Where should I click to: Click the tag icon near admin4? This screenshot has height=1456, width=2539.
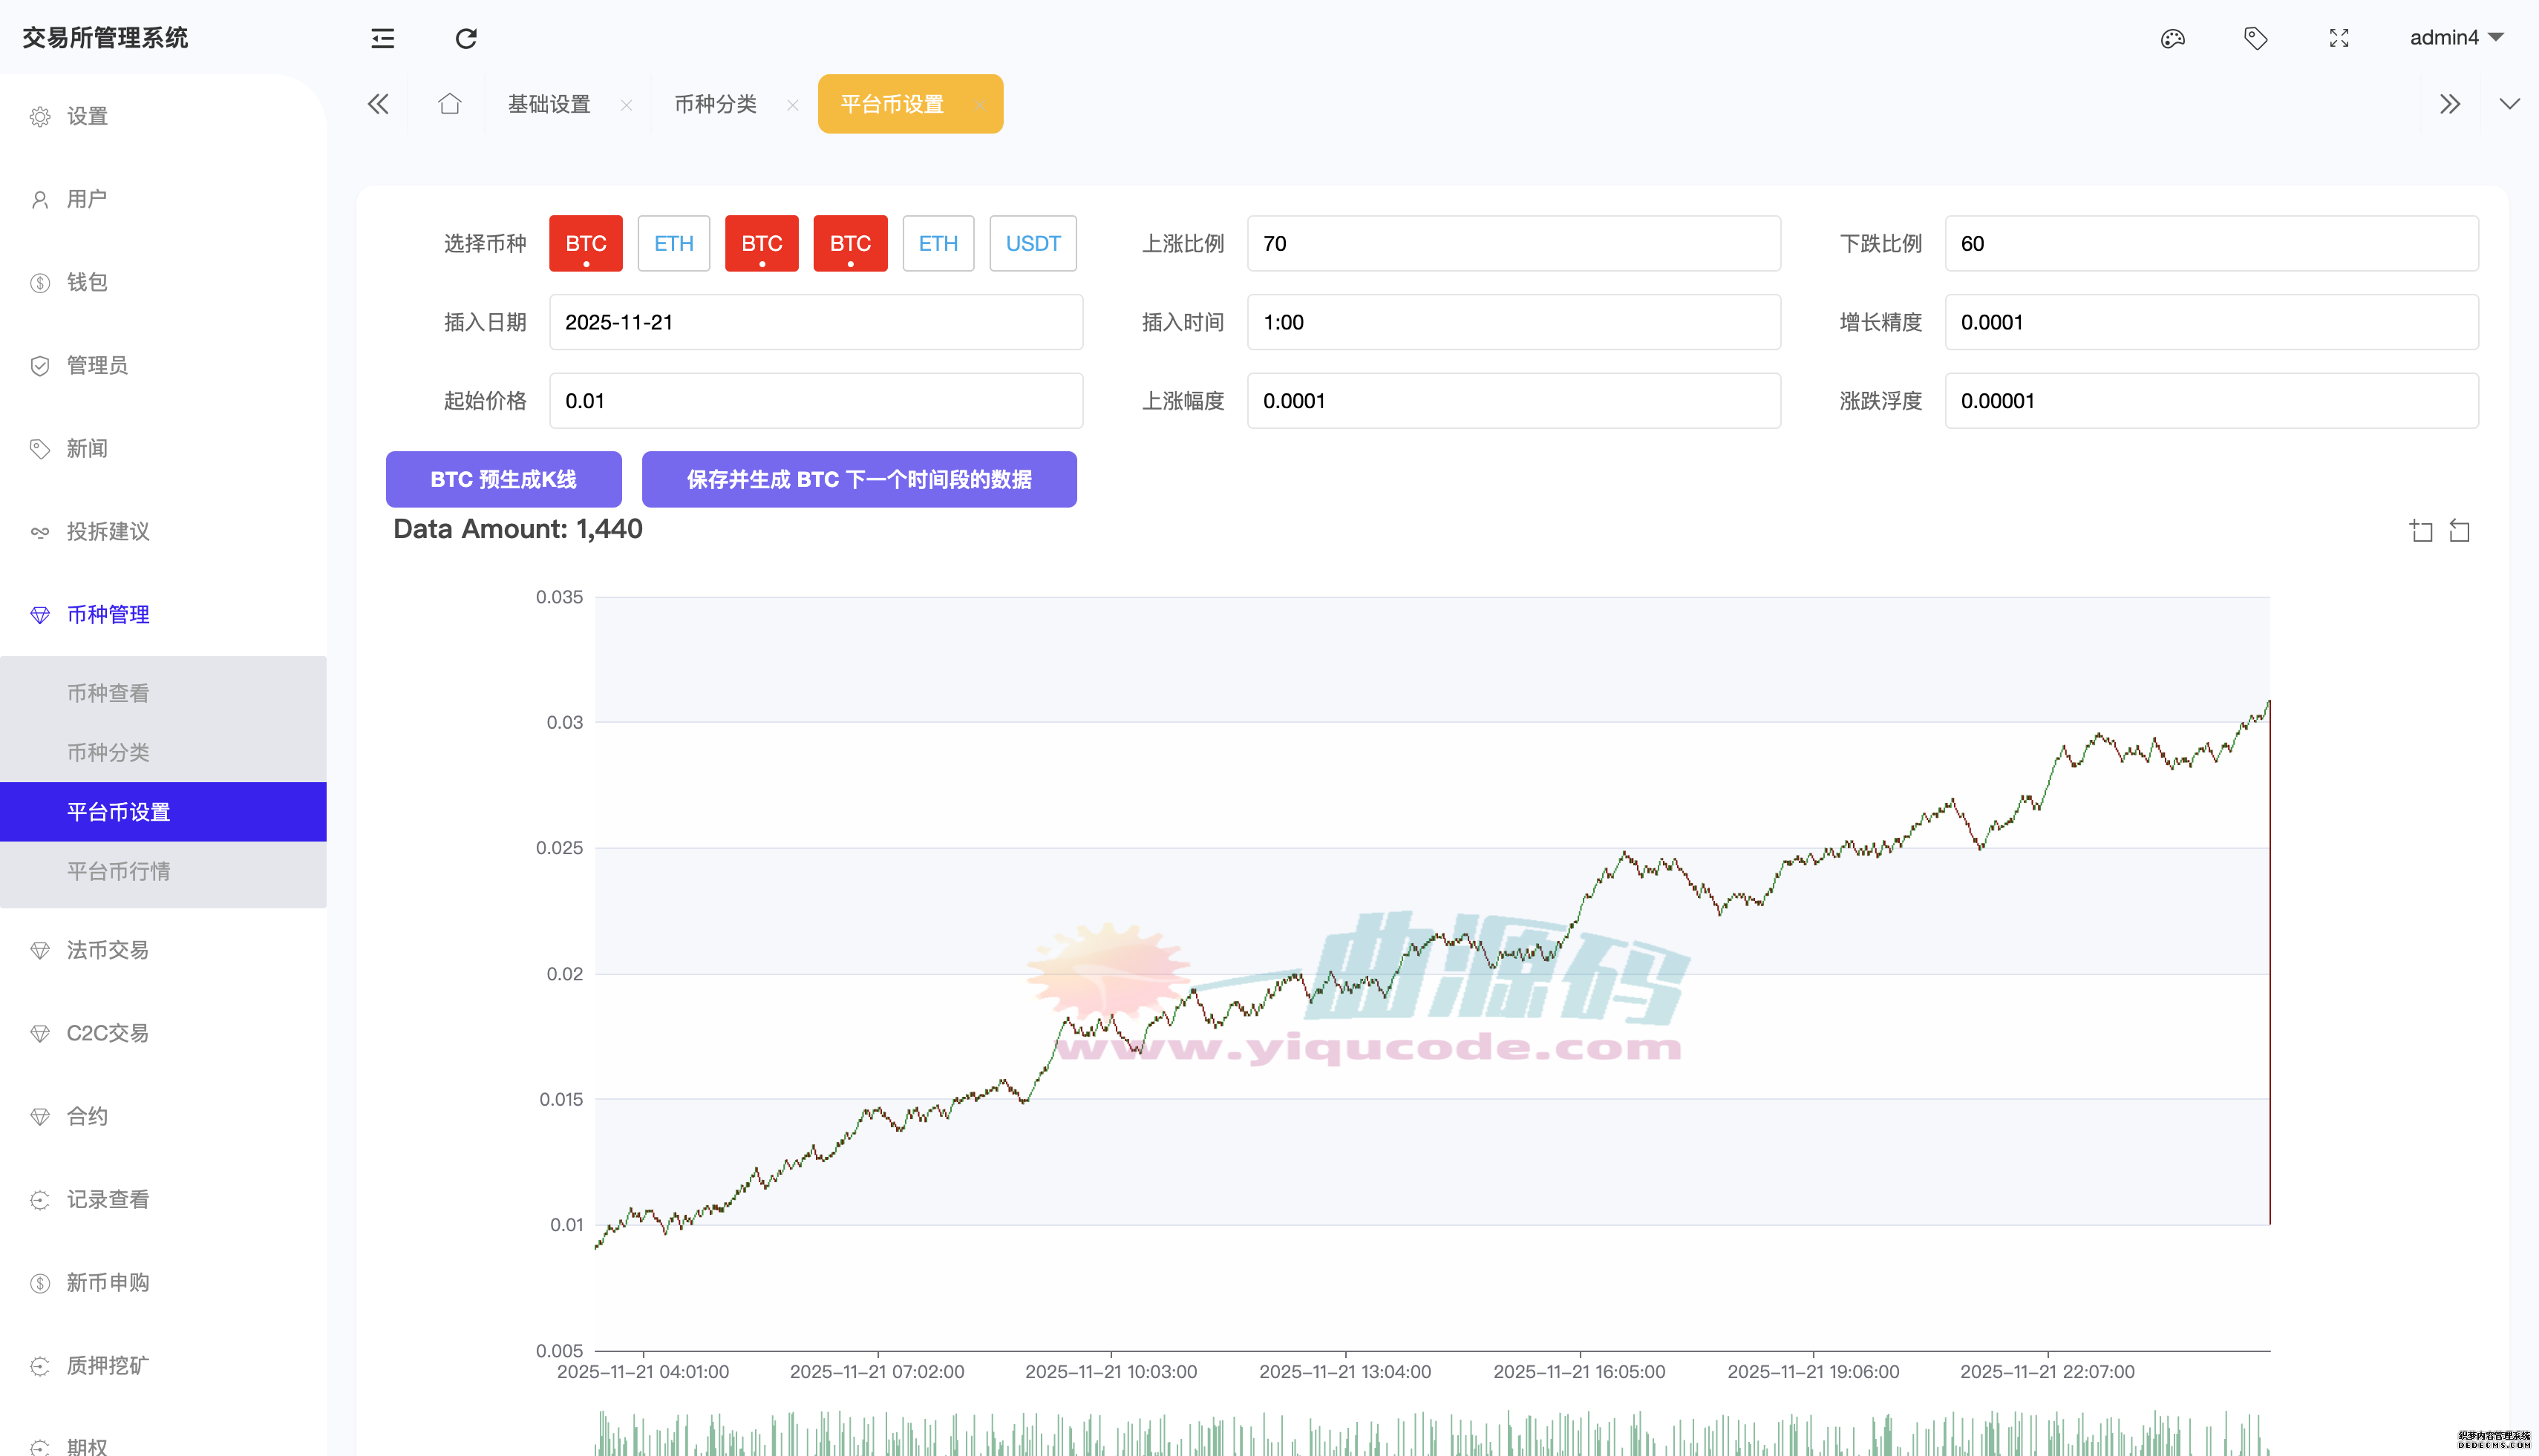coord(2255,38)
